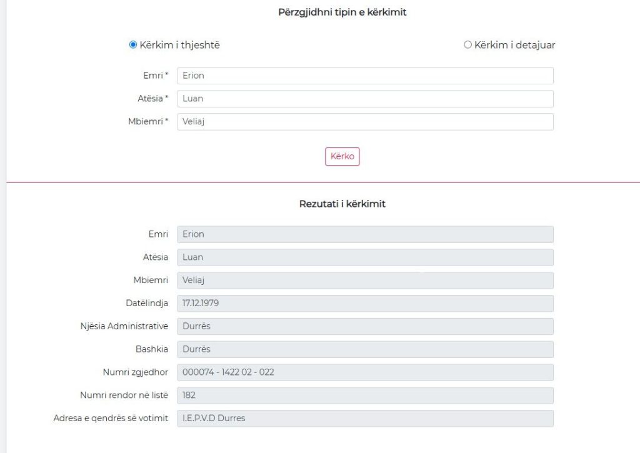The width and height of the screenshot is (640, 453).
Task: Click the 'Numri rendor në listë' field showing 182
Action: click(x=365, y=396)
